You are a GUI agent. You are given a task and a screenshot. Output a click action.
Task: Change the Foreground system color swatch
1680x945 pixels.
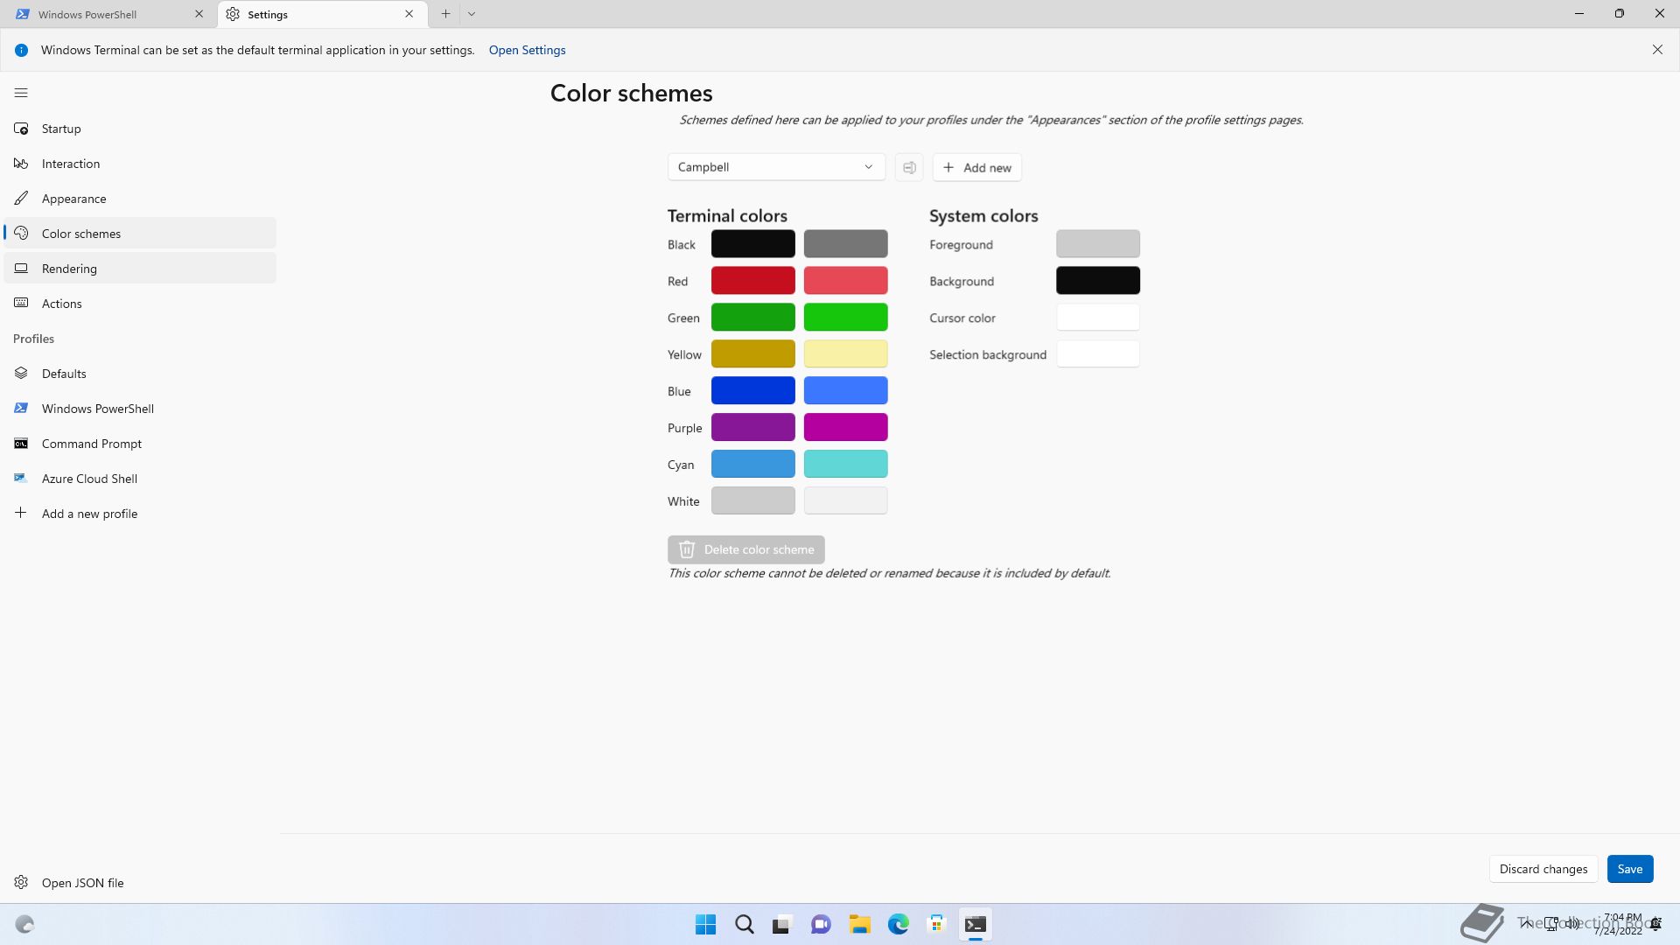pyautogui.click(x=1098, y=244)
